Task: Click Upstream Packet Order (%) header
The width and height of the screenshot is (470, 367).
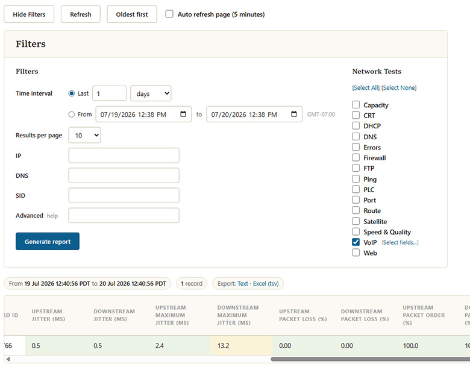Action: coord(424,315)
